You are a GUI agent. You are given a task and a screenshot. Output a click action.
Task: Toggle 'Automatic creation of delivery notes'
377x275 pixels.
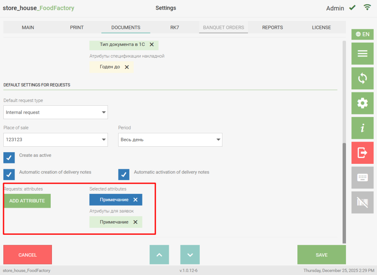(x=9, y=174)
